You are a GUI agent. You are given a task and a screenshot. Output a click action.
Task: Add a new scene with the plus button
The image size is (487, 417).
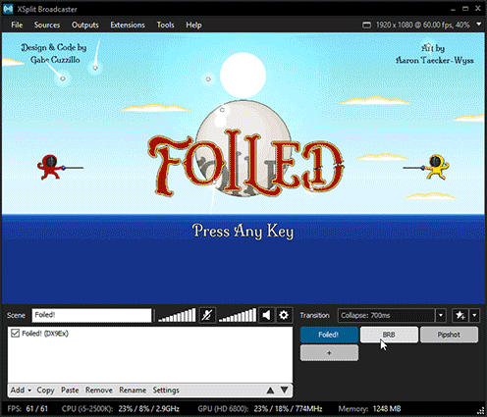coord(329,353)
